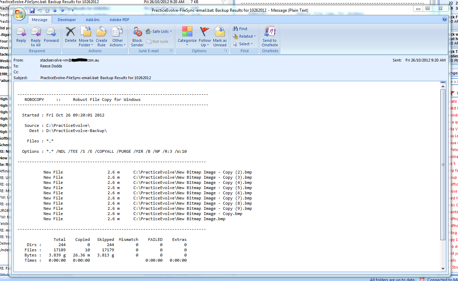Click the Restore Down button of message window
The width and height of the screenshot is (458, 281).
[x=428, y=9]
